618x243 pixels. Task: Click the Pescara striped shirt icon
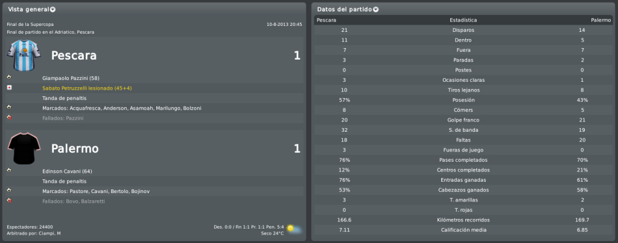pos(24,55)
